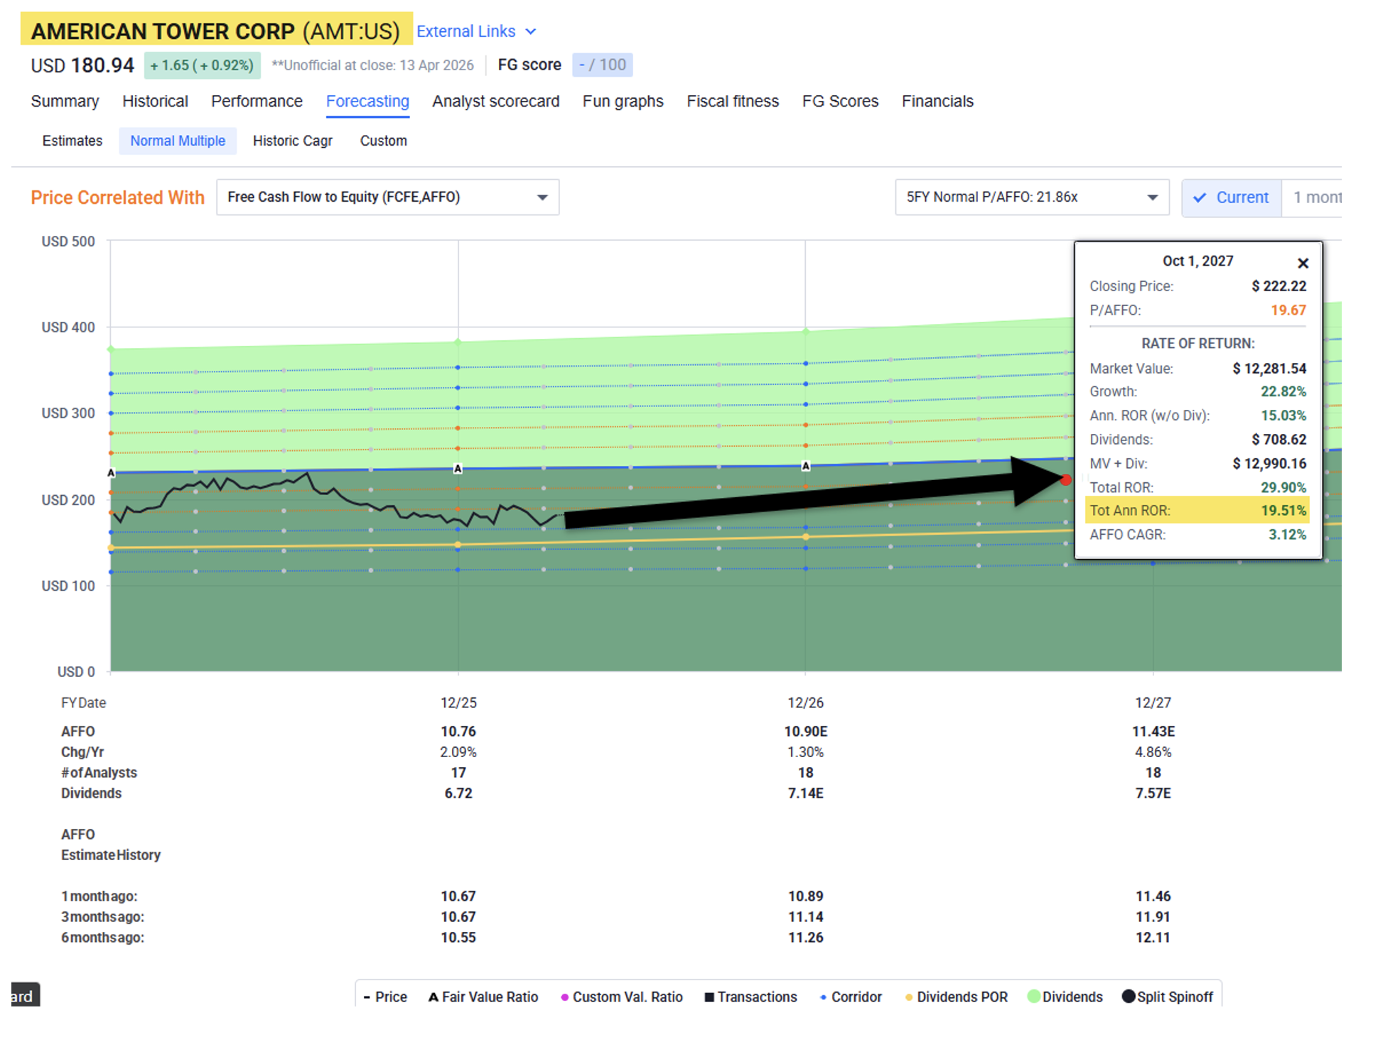Close the Oct 1, 2027 tooltip popup
The width and height of the screenshot is (1400, 1037).
[x=1302, y=264]
